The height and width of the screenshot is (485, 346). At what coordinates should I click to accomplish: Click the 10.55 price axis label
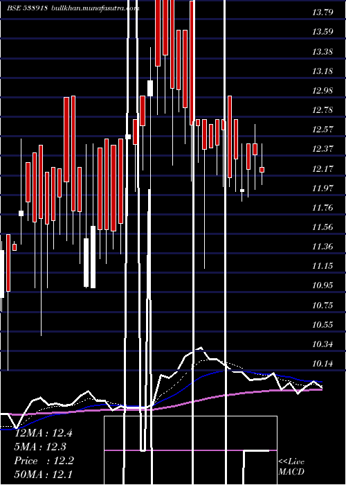point(322,325)
